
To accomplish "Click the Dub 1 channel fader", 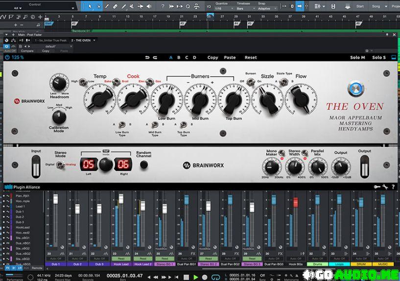I will (55, 199).
